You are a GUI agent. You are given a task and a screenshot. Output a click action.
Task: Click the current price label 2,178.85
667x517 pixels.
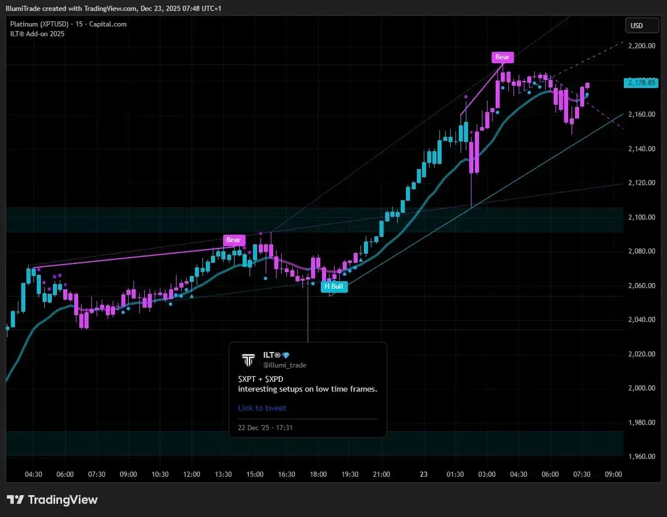(x=642, y=82)
